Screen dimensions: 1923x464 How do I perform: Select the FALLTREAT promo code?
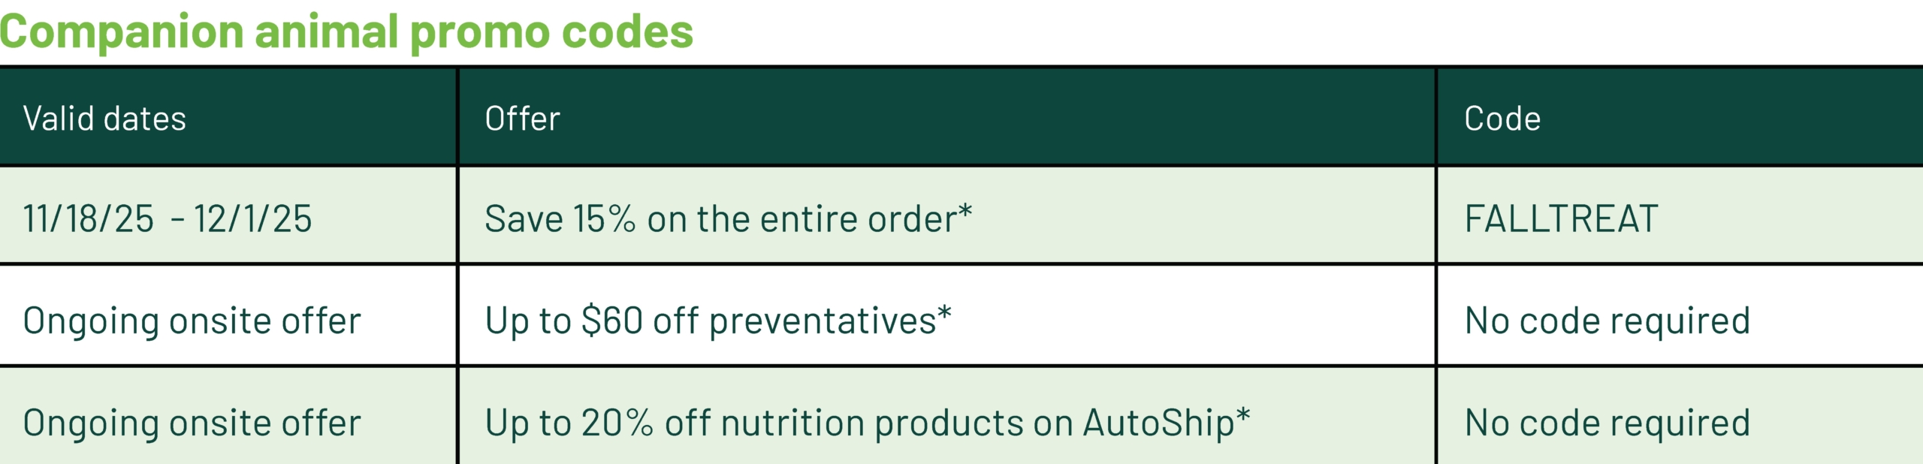click(1561, 219)
